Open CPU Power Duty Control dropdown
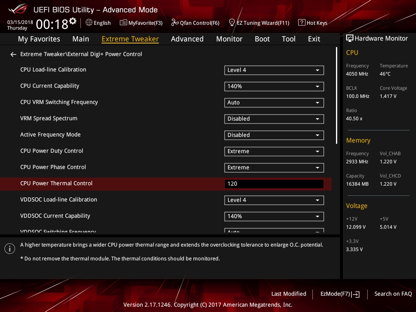416x312 pixels. (x=274, y=151)
